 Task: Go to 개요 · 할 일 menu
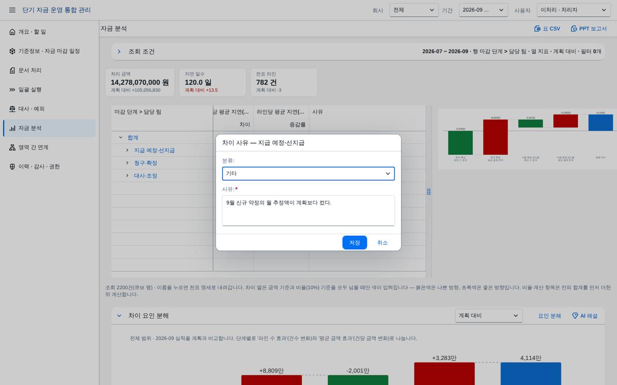tap(49, 32)
